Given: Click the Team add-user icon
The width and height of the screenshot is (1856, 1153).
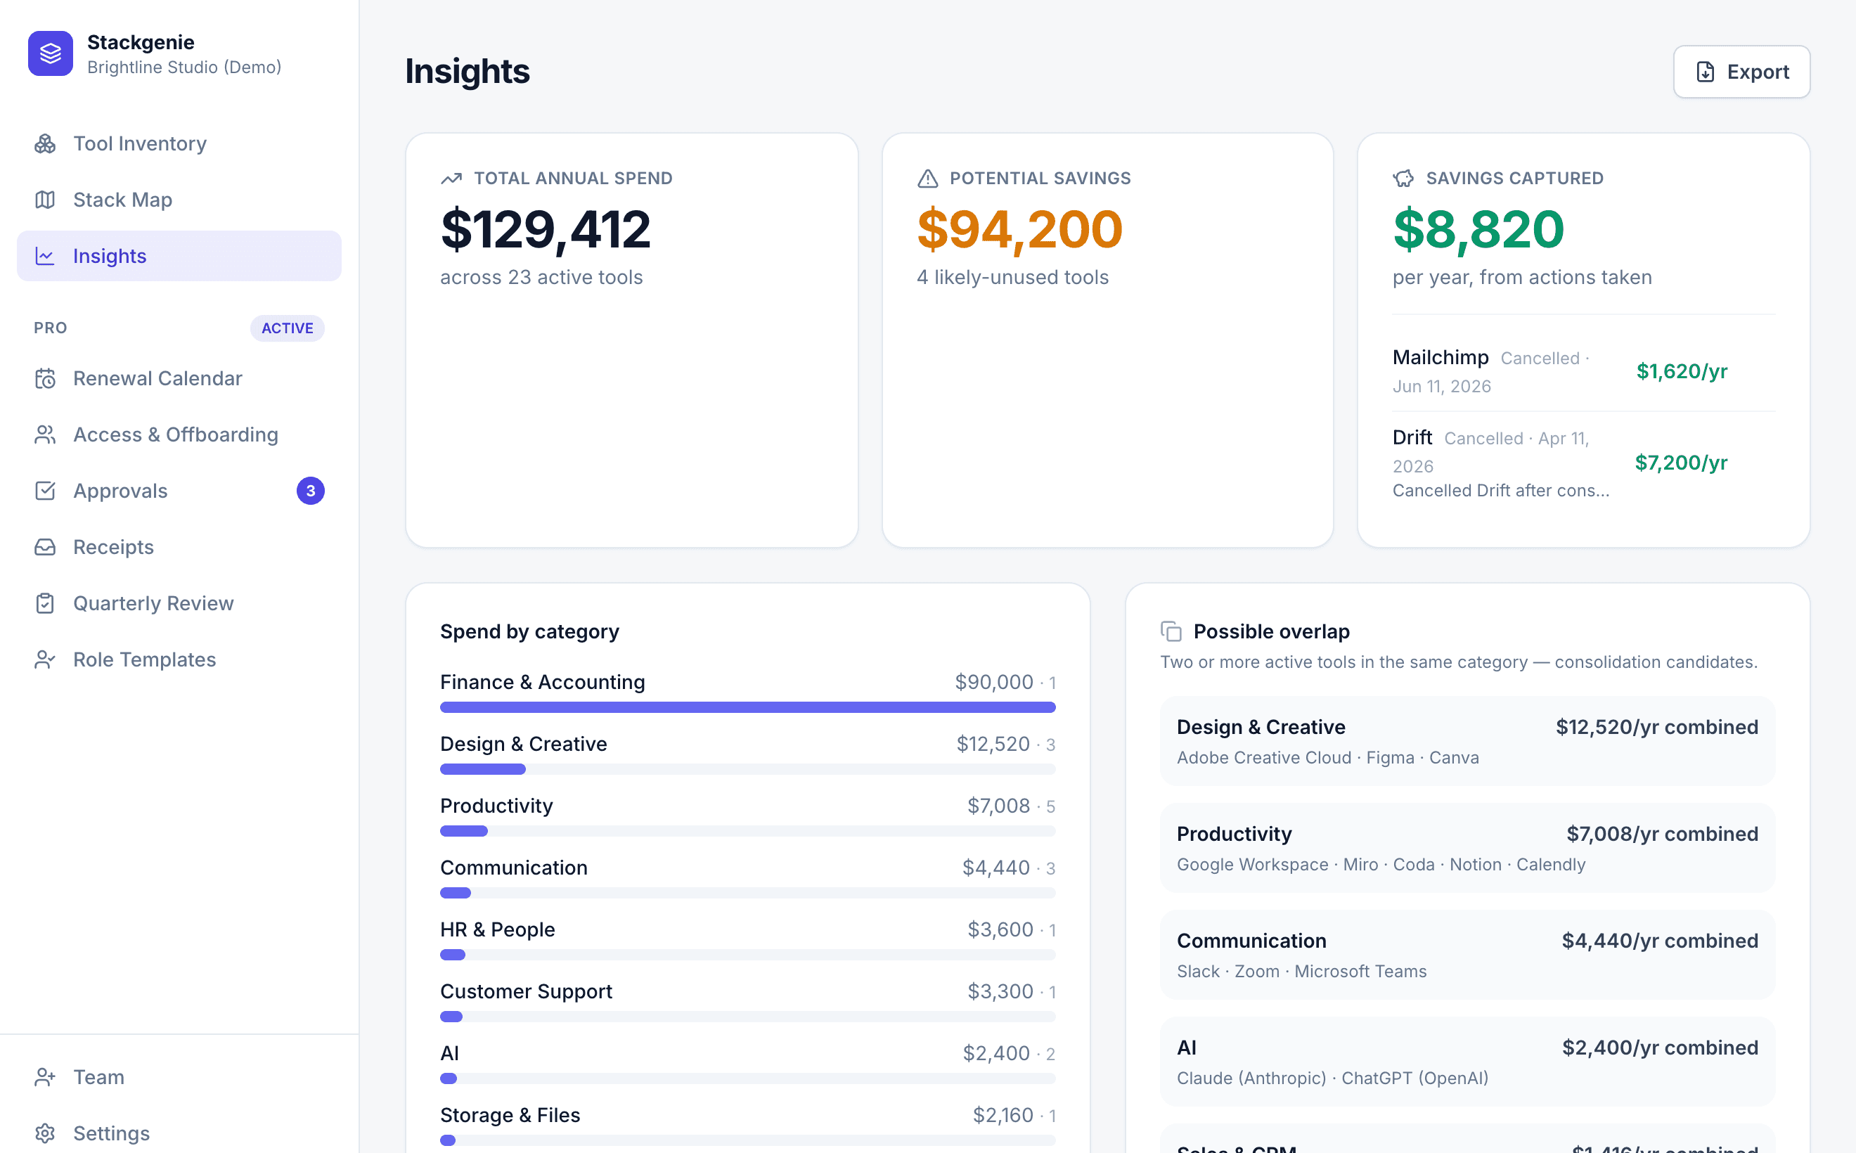Looking at the screenshot, I should point(45,1077).
